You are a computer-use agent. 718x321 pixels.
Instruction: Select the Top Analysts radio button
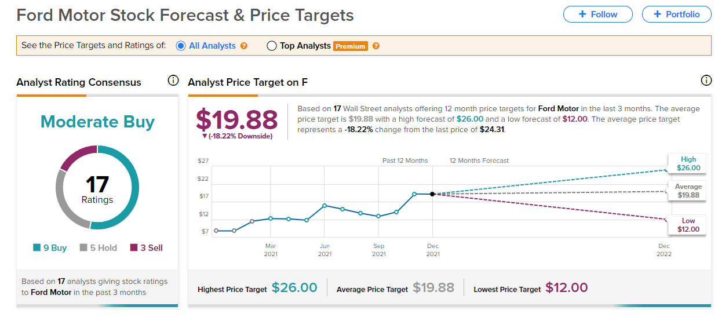(271, 46)
